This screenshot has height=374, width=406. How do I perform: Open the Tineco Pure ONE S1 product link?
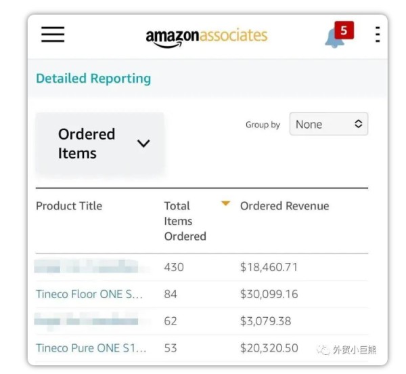91,348
